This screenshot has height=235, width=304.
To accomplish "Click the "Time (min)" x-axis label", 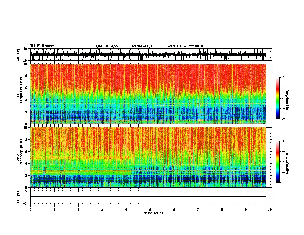I will click(154, 213).
